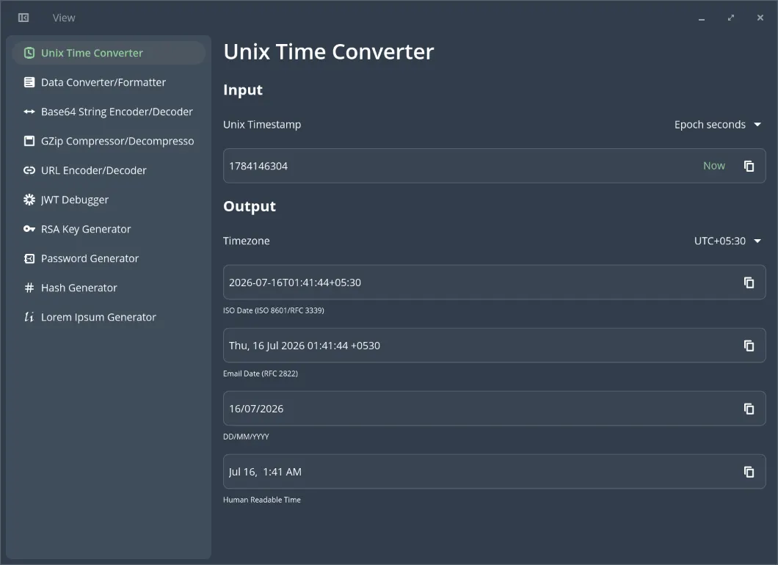Open Hash Generator tool
Image resolution: width=778 pixels, height=565 pixels.
(109, 288)
